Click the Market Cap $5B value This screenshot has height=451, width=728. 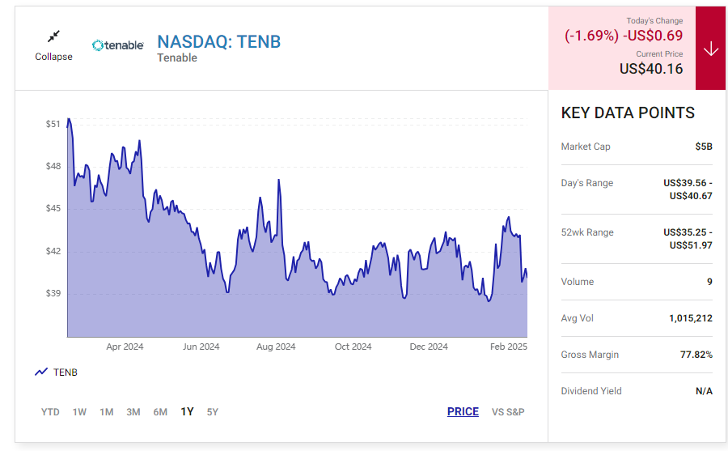click(704, 147)
